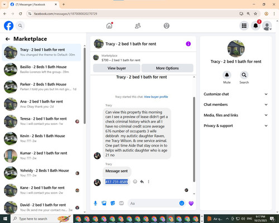Reply to the phone number message

[x=142, y=182]
